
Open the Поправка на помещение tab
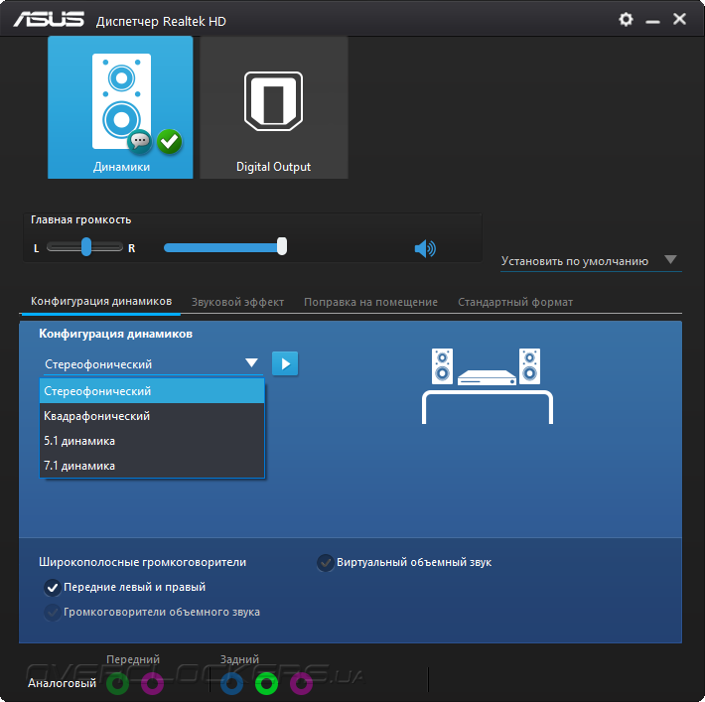click(x=370, y=302)
